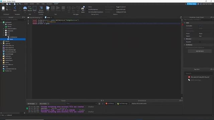Select ServerScriptService in Explorer
This screenshot has height=120, width=214.
[x=9, y=52]
